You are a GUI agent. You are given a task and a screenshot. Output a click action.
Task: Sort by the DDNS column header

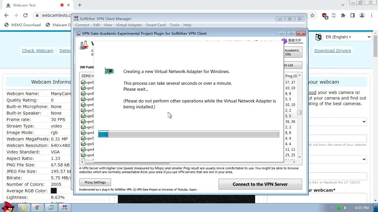click(x=87, y=76)
